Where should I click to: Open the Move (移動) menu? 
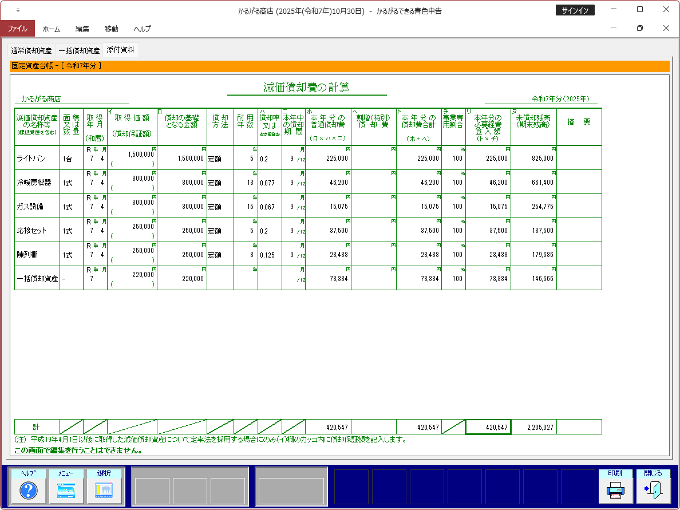(112, 29)
